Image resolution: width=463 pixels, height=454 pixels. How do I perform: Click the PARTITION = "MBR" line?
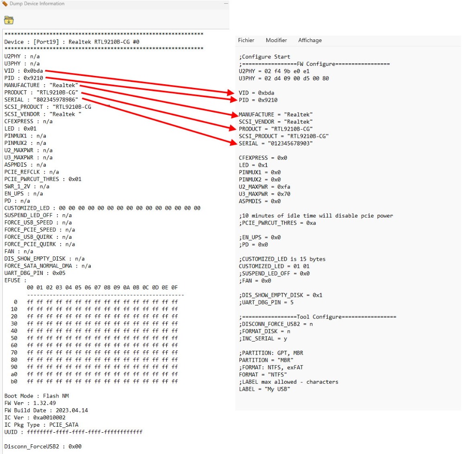click(x=266, y=360)
